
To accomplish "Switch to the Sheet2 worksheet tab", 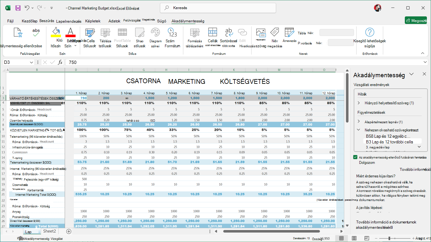I will [x=50, y=231].
